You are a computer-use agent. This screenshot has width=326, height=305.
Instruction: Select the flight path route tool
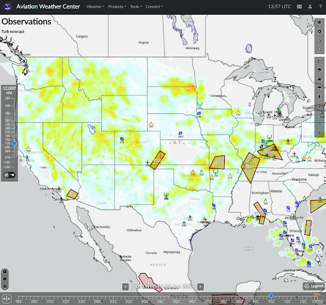pyautogui.click(x=319, y=41)
